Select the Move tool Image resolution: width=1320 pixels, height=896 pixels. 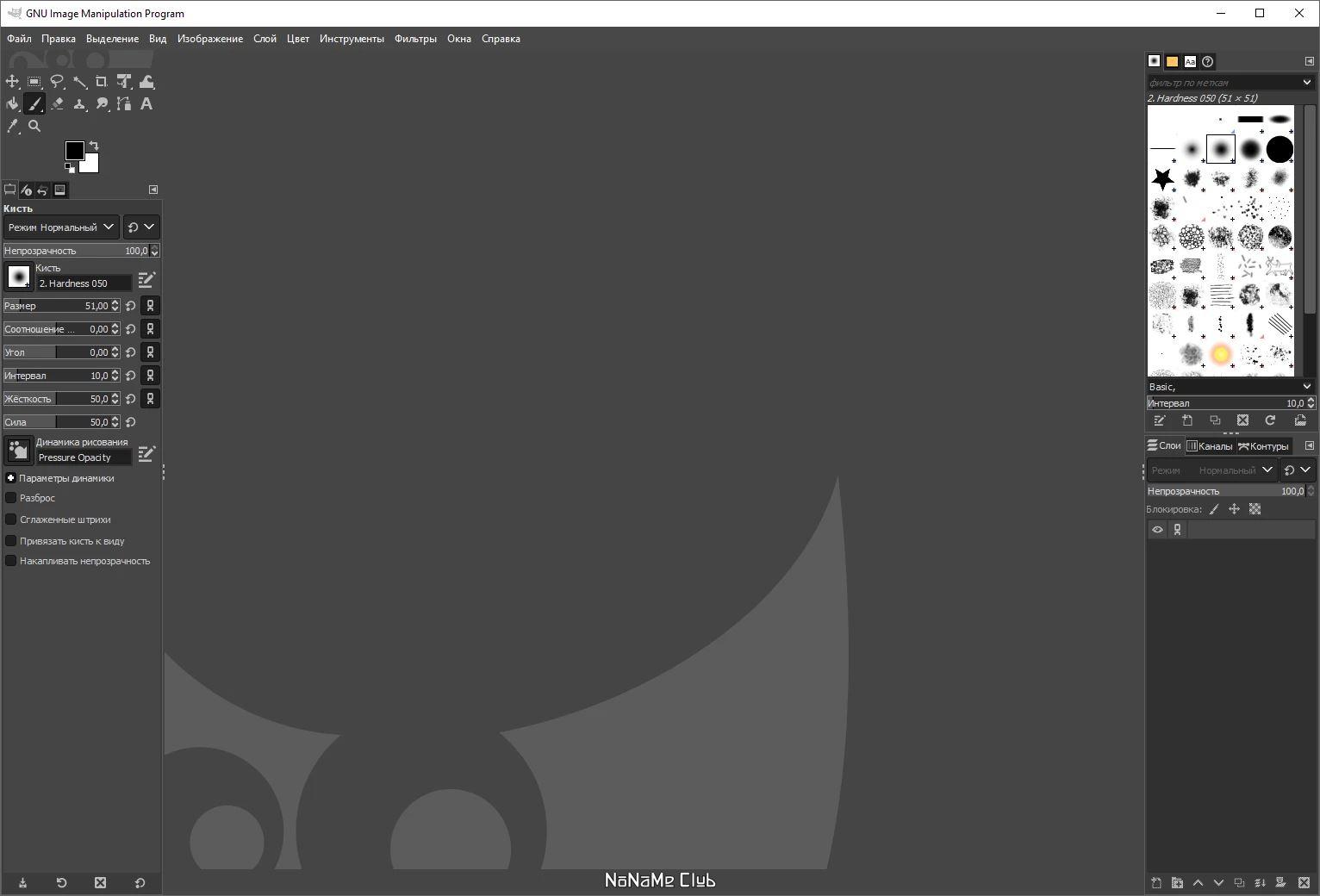click(12, 81)
